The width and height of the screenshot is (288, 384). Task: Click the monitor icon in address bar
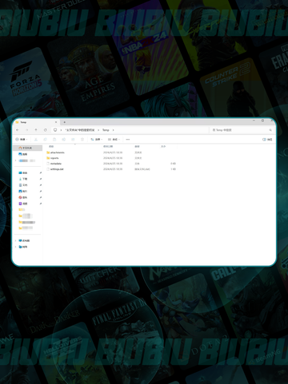click(55, 130)
